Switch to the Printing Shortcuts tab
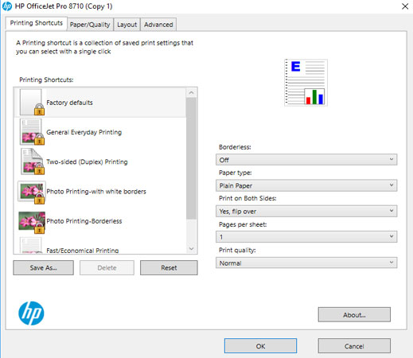This screenshot has height=358, width=413. coord(37,23)
